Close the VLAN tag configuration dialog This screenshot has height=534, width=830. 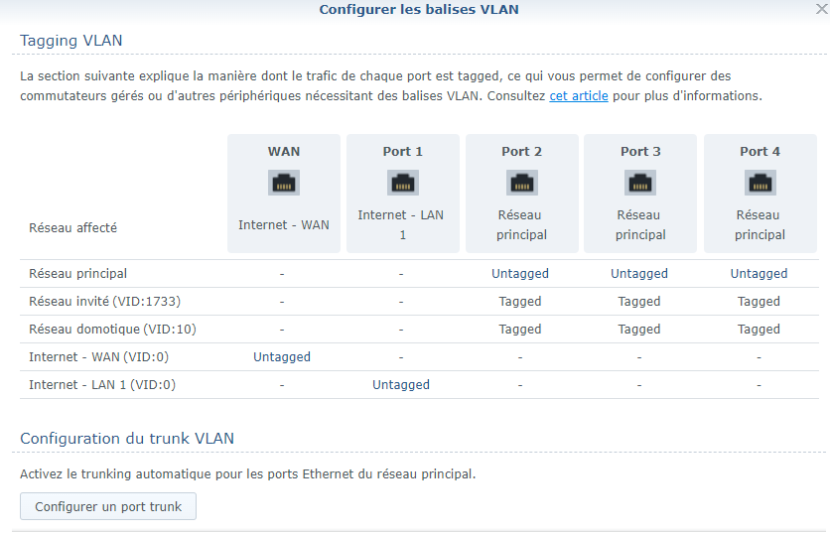pos(820,9)
